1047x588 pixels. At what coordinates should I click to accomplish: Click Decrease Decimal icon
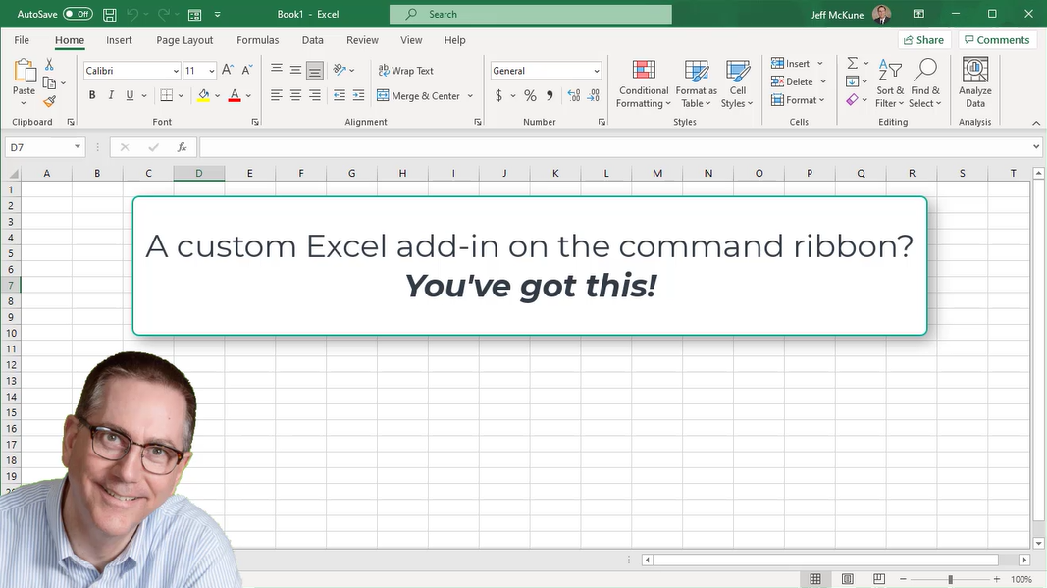click(x=593, y=95)
